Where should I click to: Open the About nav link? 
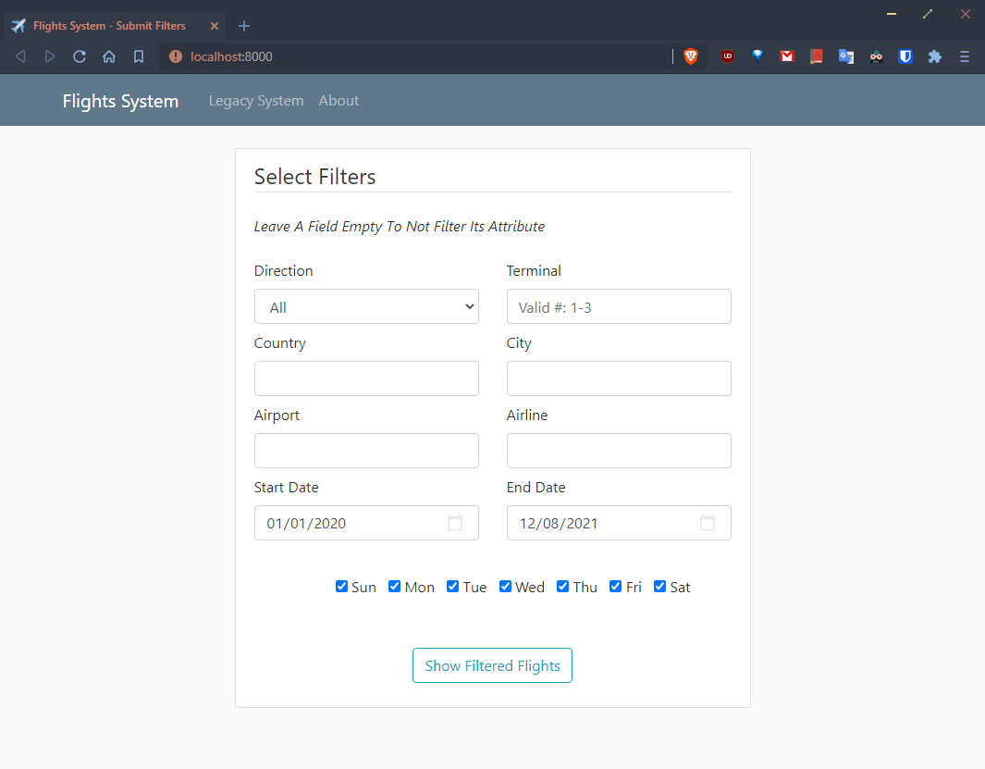click(339, 101)
